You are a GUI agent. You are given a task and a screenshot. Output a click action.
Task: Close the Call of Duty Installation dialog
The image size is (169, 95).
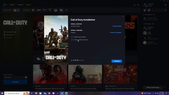[123, 16]
